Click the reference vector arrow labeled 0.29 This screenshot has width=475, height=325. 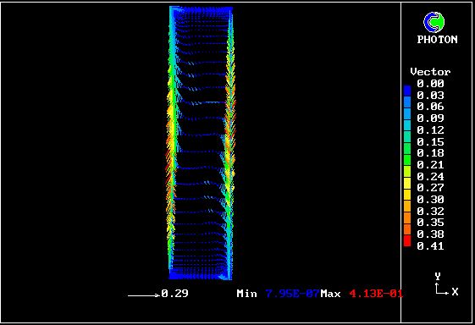click(x=144, y=295)
